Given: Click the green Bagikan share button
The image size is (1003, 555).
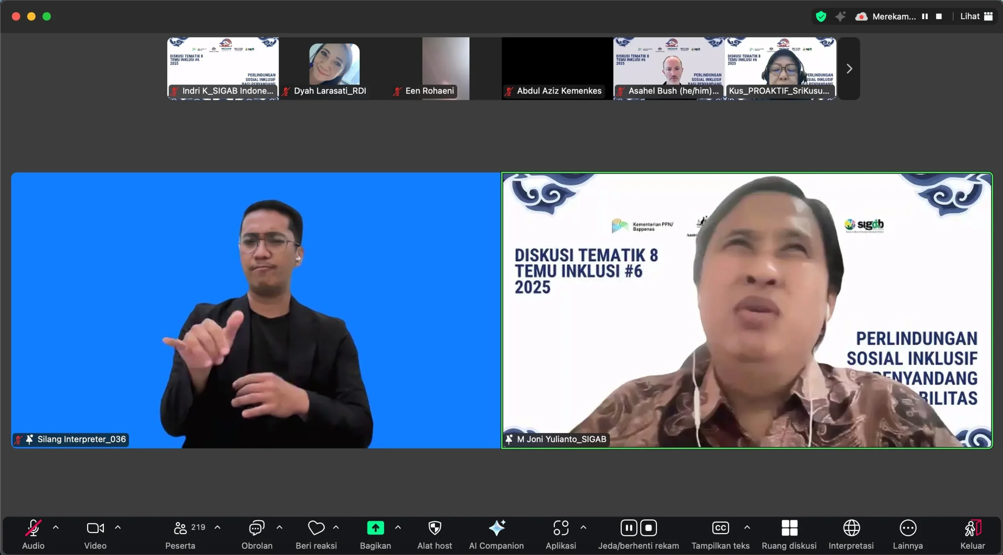Looking at the screenshot, I should tap(375, 528).
